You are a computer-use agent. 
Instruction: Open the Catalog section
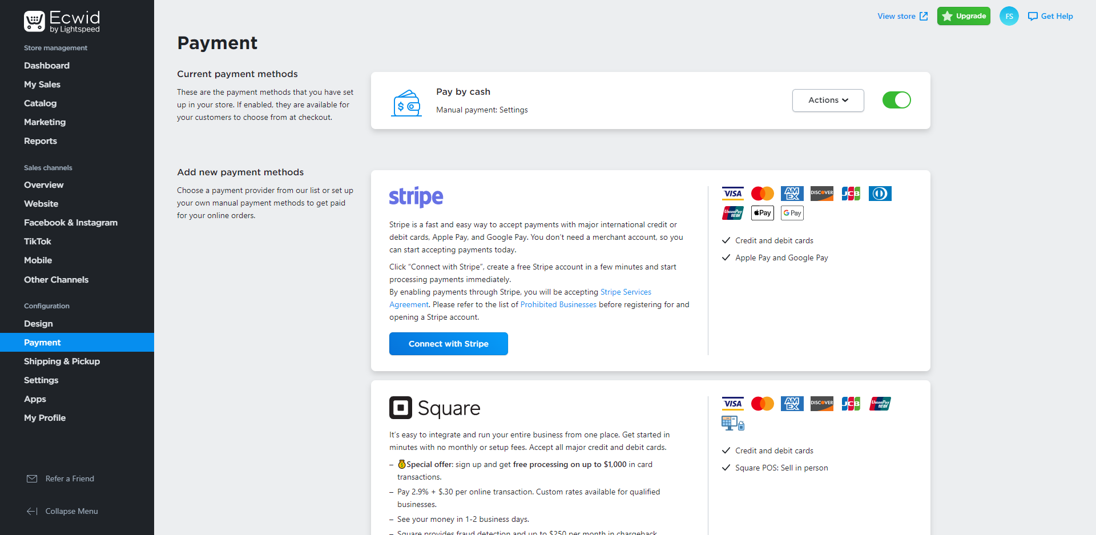click(40, 103)
